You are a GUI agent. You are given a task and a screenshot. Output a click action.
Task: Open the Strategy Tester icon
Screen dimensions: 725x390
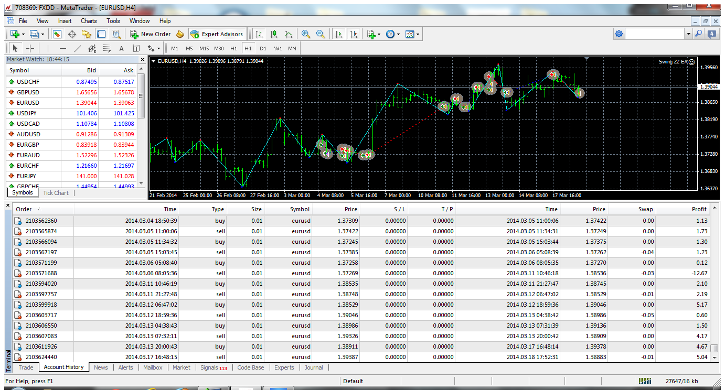point(116,34)
